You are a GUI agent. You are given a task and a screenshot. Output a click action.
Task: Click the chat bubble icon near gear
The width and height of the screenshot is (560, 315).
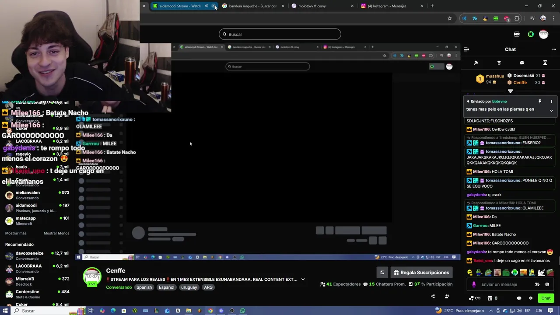click(519, 298)
